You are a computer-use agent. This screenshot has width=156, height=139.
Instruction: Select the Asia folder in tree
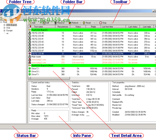[x=8, y=28]
